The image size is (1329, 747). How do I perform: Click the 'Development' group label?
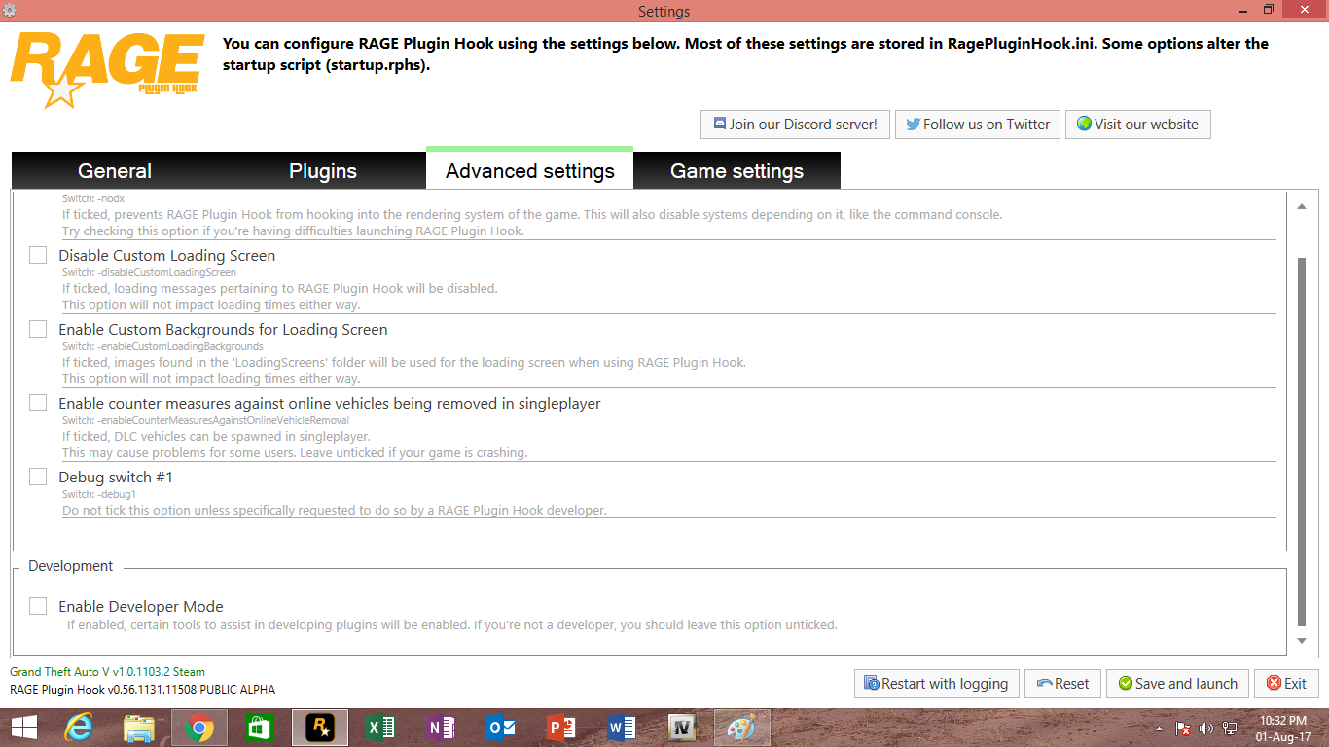71,566
